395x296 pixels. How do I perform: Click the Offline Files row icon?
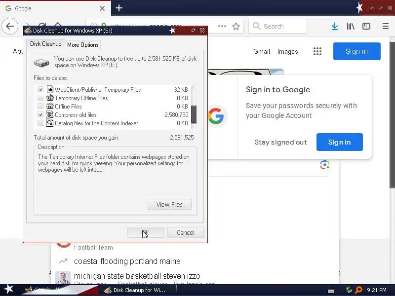(x=50, y=106)
